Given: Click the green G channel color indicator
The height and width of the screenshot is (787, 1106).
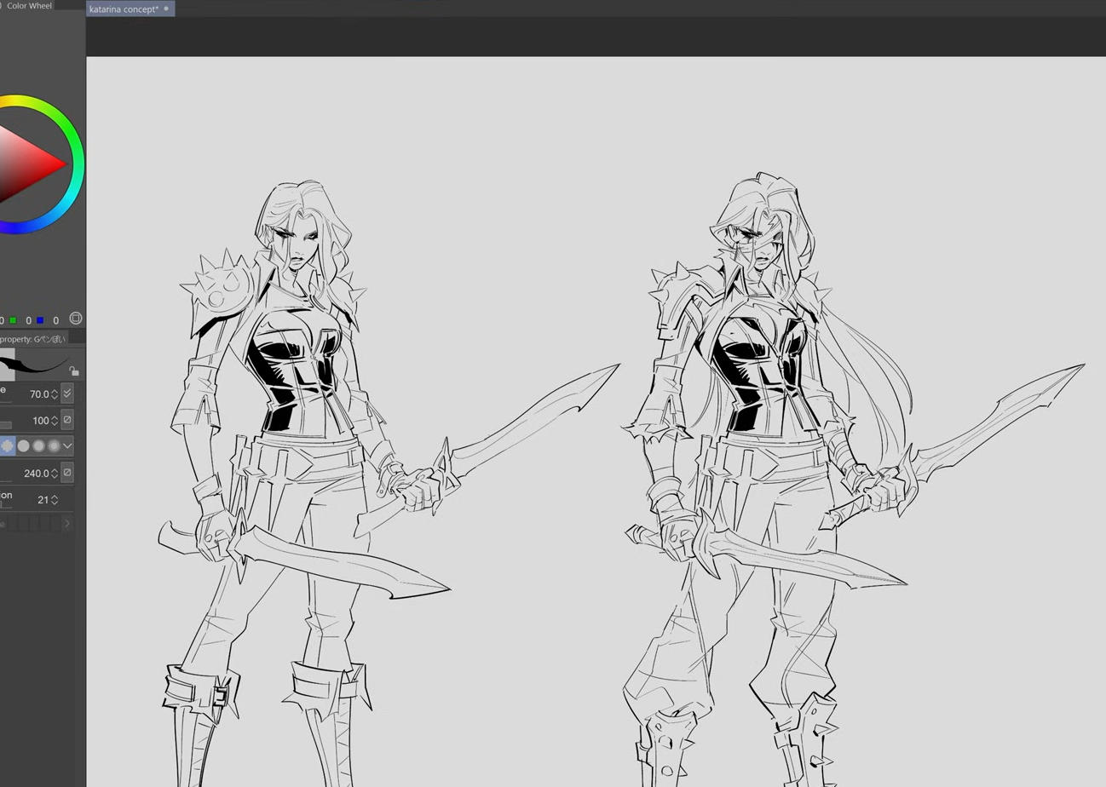Looking at the screenshot, I should [x=13, y=321].
